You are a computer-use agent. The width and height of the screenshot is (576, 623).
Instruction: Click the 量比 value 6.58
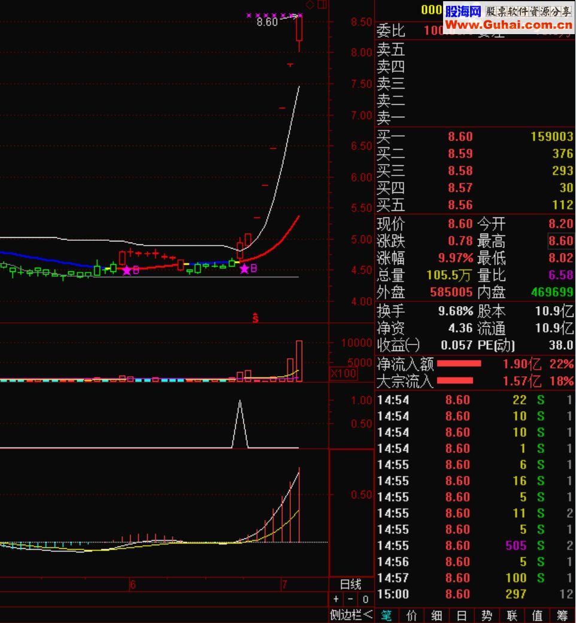561,275
